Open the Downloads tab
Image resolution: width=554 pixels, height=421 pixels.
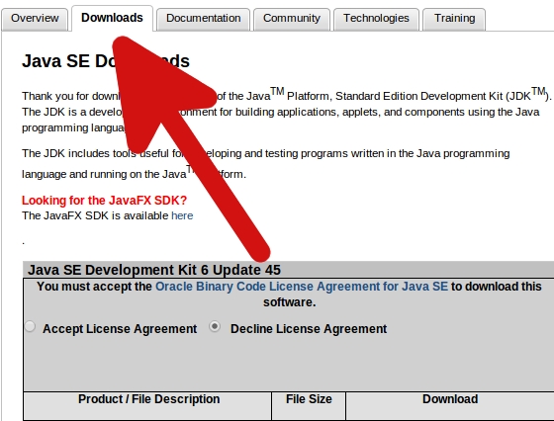tap(113, 18)
